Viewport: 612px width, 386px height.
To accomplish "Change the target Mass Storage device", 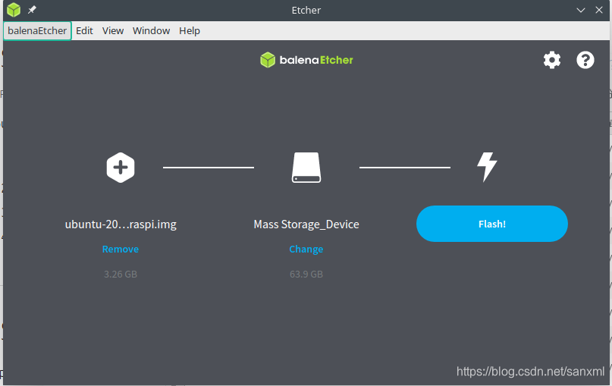I will click(x=306, y=249).
